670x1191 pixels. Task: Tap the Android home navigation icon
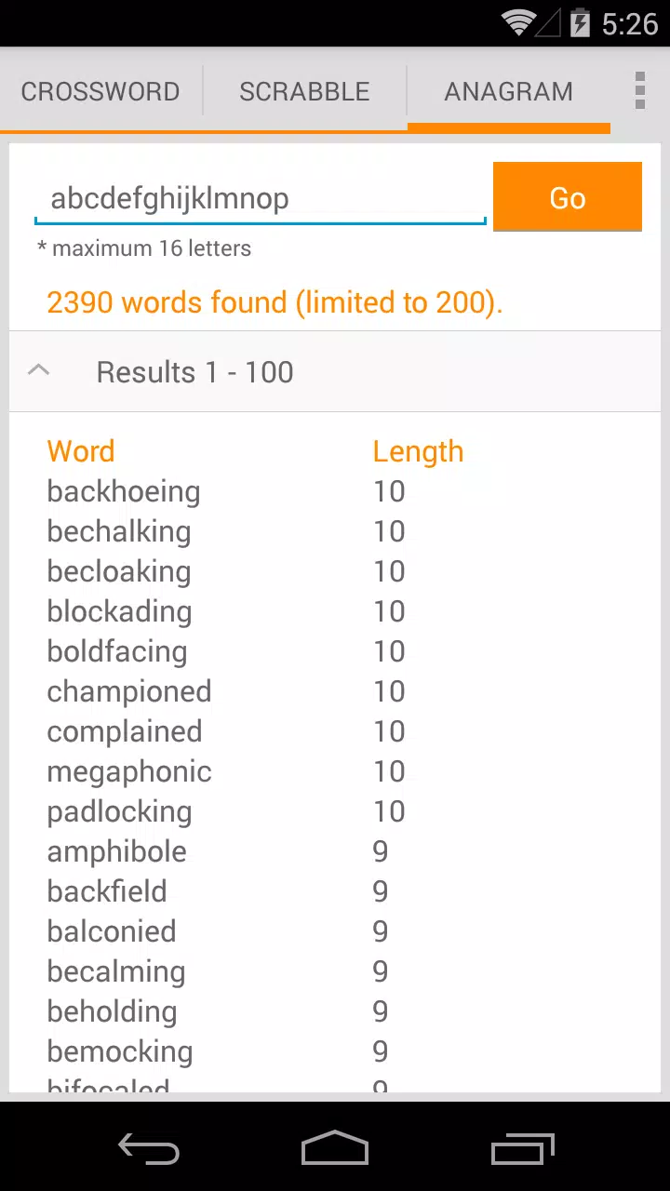[x=335, y=1148]
